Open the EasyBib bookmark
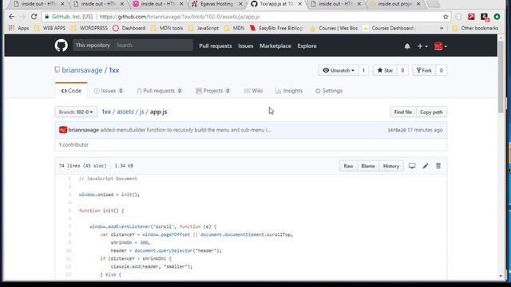 coord(276,29)
